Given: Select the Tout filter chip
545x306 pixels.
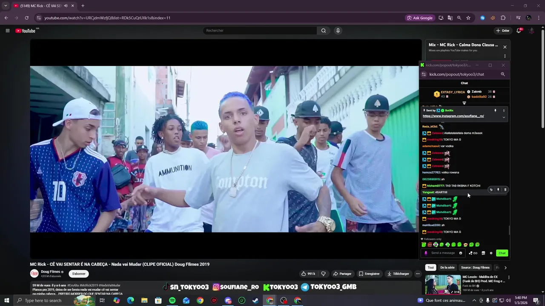Looking at the screenshot, I should coord(431,268).
